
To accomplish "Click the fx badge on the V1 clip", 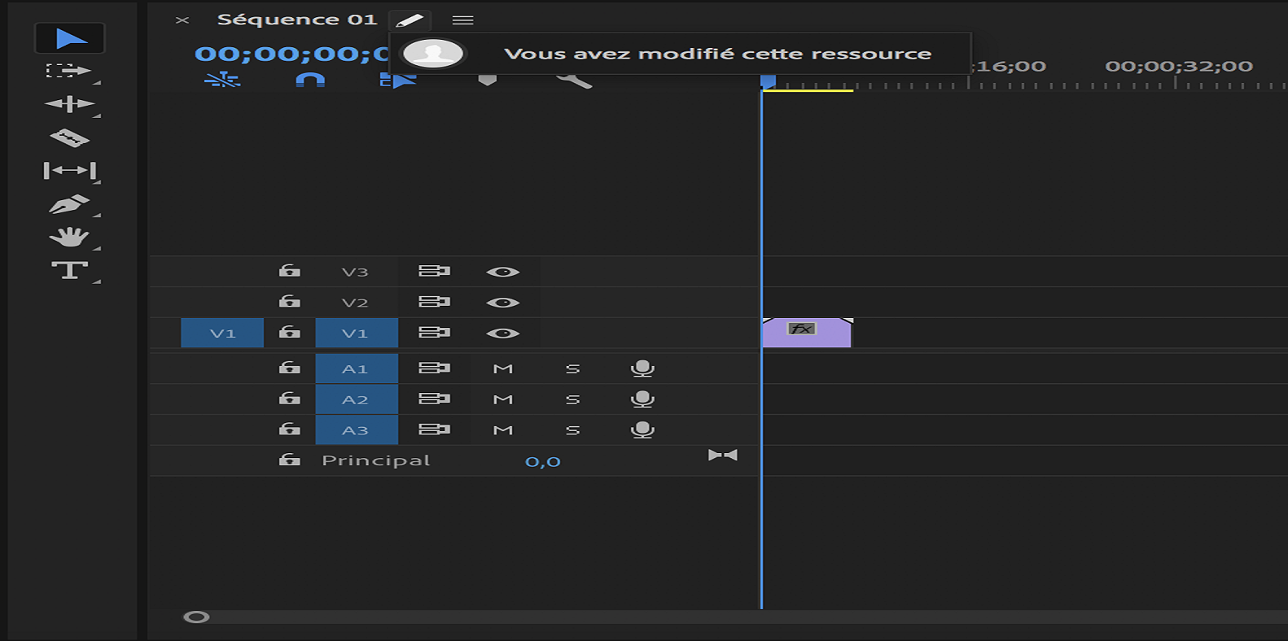I will [802, 329].
